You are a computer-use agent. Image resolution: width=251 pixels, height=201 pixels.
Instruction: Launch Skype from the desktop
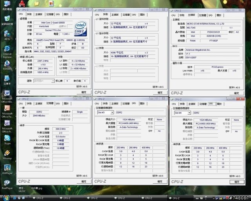(x=7, y=140)
